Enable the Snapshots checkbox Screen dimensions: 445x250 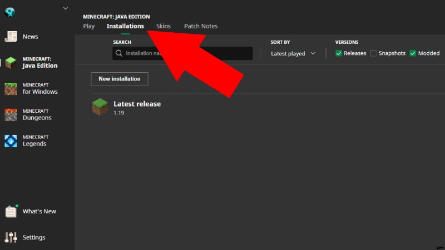tap(373, 53)
